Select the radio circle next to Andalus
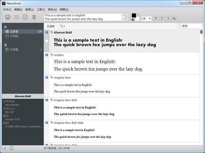Screen dimensions: 205x153 coord(47,63)
